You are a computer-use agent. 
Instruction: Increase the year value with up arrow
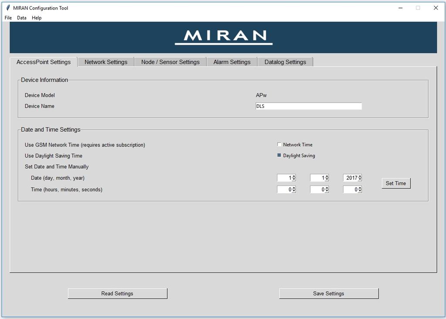point(360,176)
